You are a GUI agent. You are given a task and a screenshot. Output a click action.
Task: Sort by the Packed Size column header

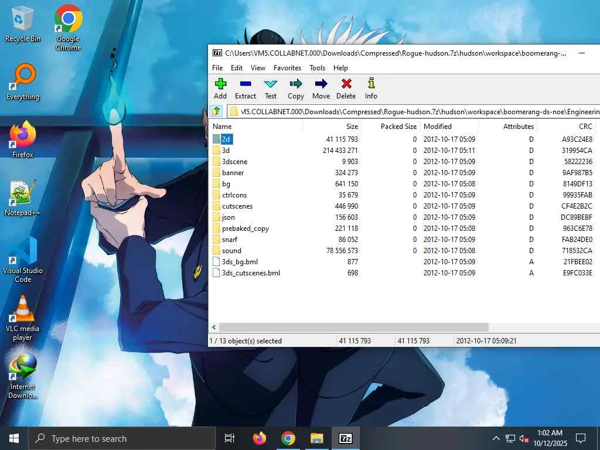390,127
